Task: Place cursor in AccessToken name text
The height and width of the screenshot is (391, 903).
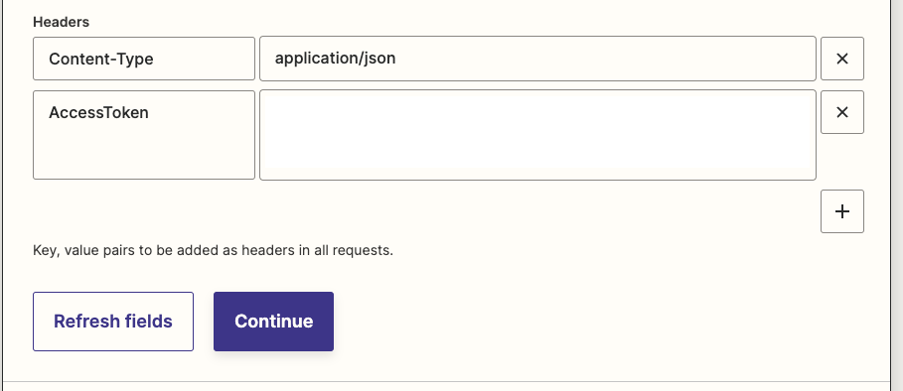Action: coord(98,113)
